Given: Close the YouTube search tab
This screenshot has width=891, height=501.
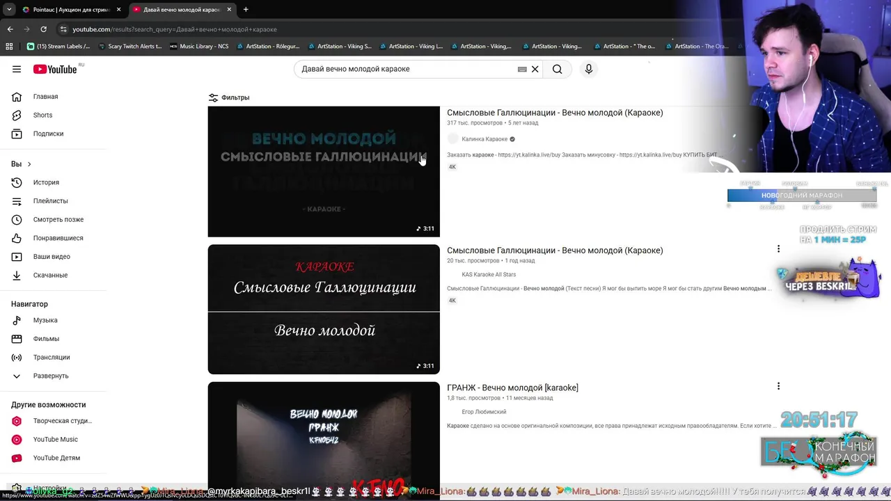Looking at the screenshot, I should pos(229,10).
